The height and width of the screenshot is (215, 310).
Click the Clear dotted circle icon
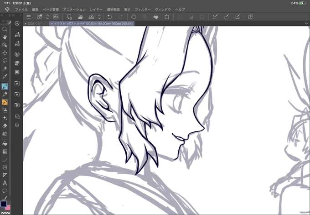[x=134, y=17]
